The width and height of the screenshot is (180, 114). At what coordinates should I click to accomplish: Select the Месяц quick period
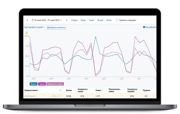coord(109,20)
